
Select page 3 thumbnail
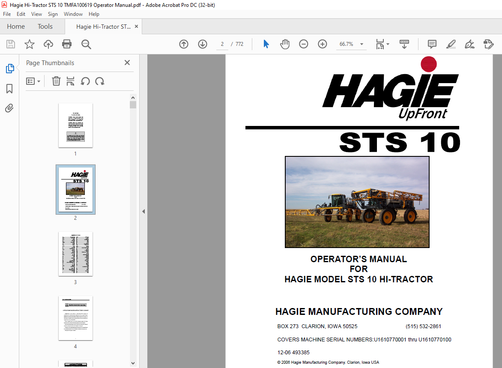(x=75, y=254)
